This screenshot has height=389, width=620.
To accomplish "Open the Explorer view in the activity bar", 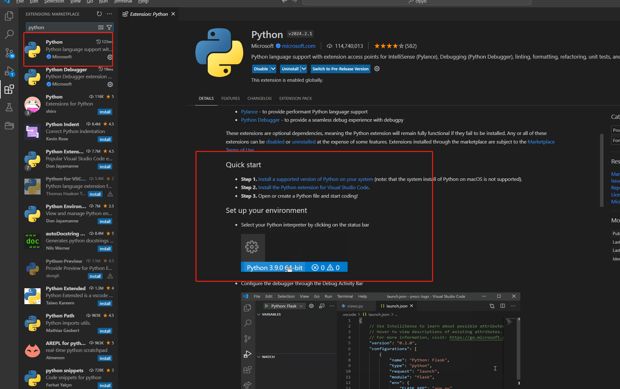I will [x=9, y=16].
